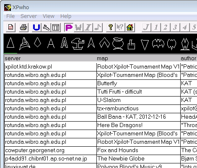
Task: Select the tower rocket ship shape
Action: point(185,44)
